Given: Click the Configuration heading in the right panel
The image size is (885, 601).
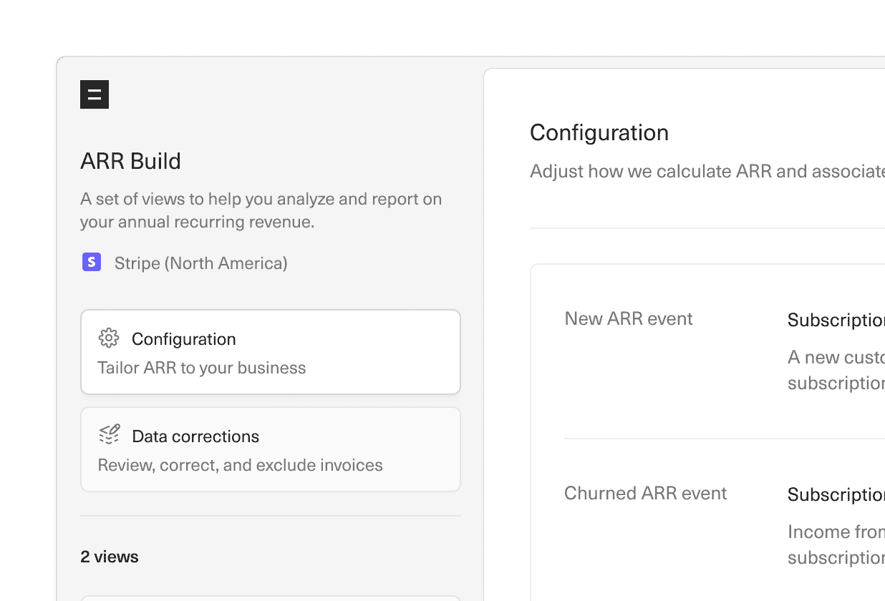Looking at the screenshot, I should point(599,132).
